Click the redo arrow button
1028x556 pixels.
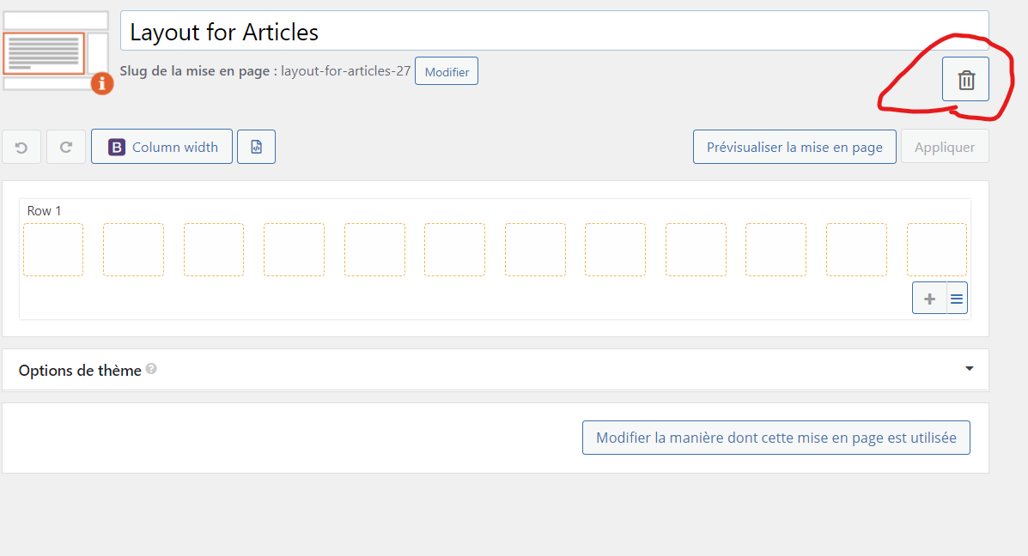point(65,147)
